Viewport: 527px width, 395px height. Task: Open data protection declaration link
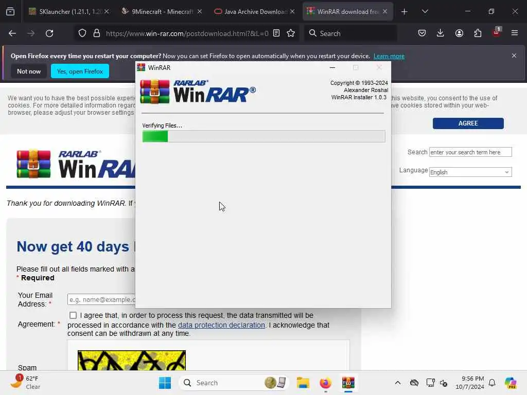click(221, 325)
